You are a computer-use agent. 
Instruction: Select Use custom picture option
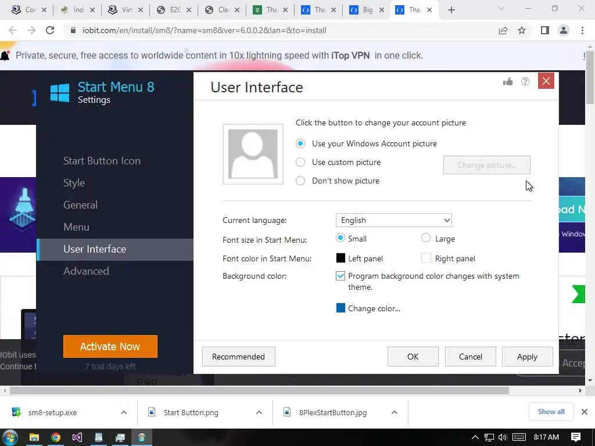pos(300,163)
